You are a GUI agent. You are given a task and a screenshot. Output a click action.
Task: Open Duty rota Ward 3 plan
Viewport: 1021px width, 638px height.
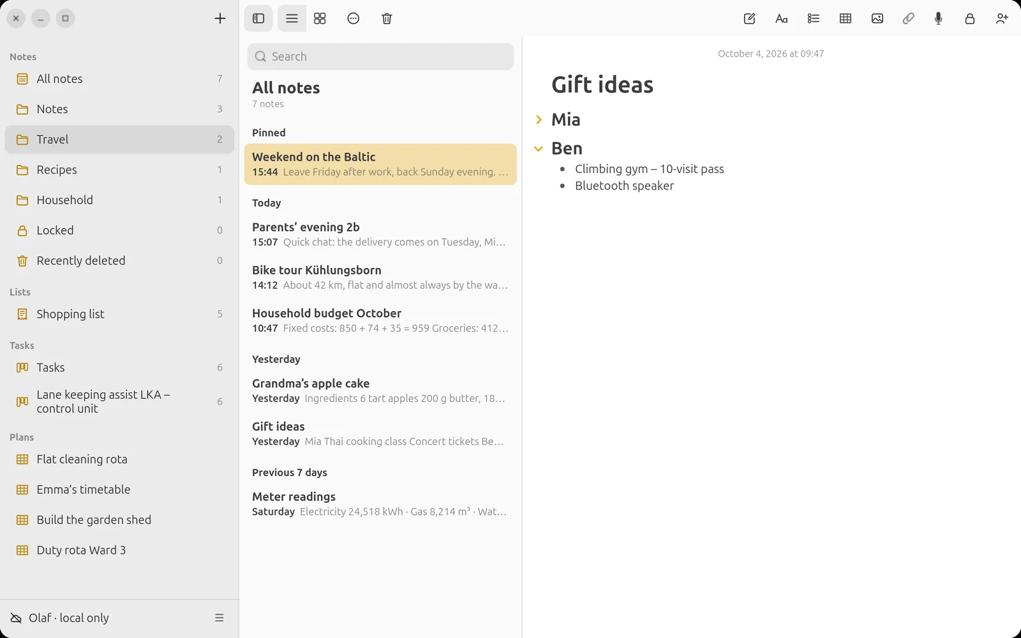(119, 550)
